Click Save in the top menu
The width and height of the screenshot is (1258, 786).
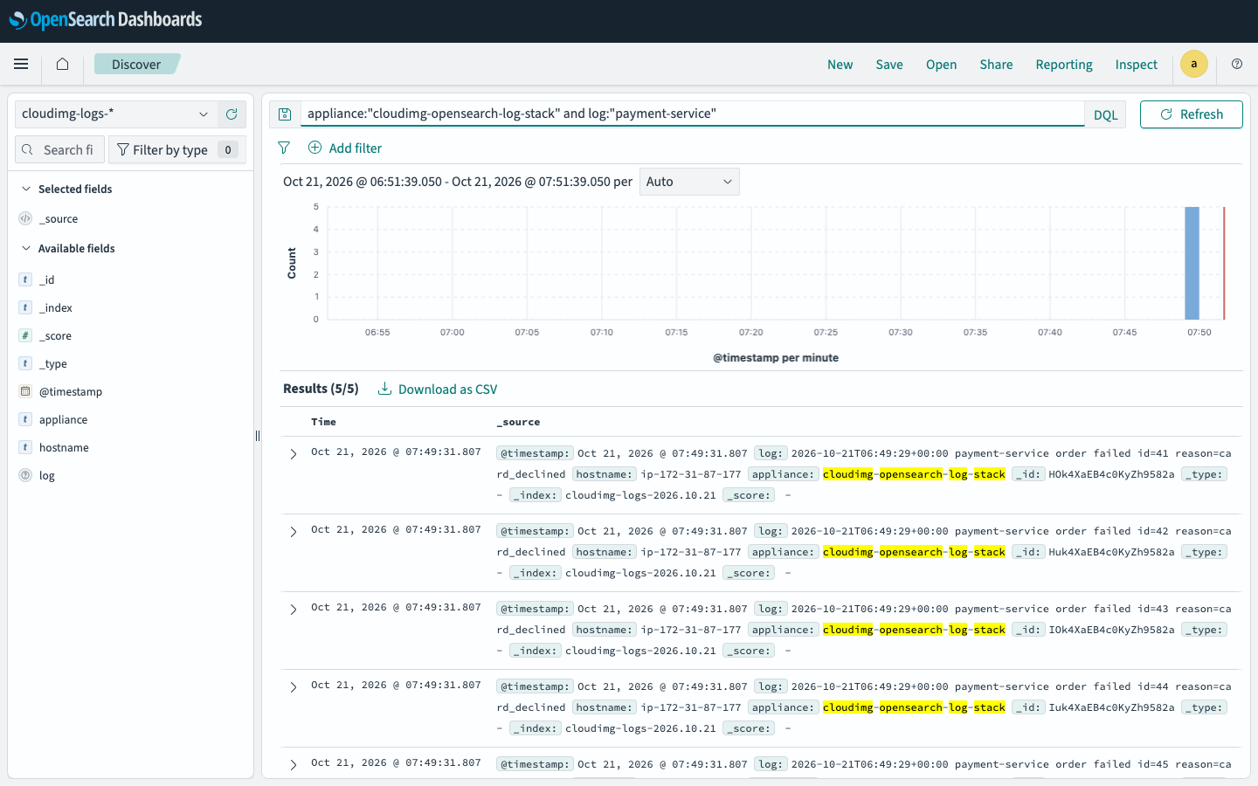coord(889,64)
